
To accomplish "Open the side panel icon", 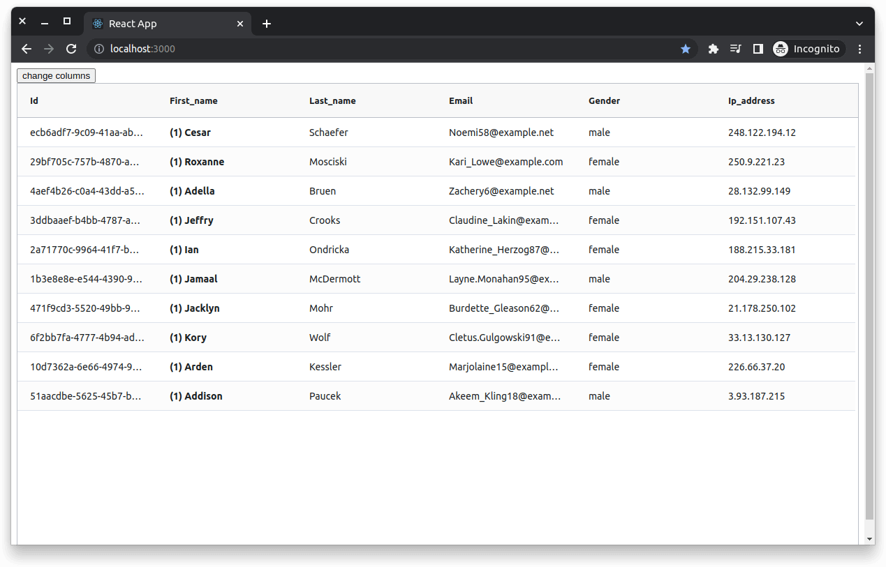I will click(758, 49).
